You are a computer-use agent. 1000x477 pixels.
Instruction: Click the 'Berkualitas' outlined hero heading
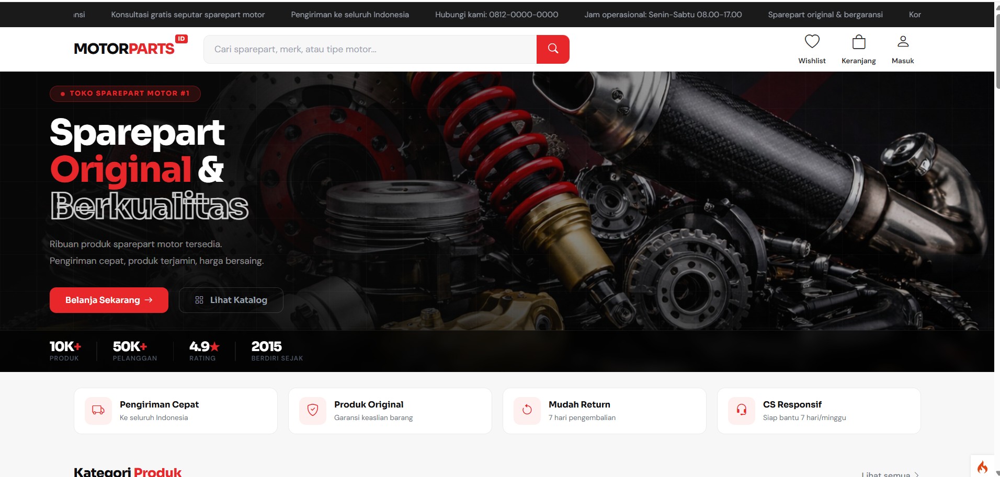(x=150, y=206)
